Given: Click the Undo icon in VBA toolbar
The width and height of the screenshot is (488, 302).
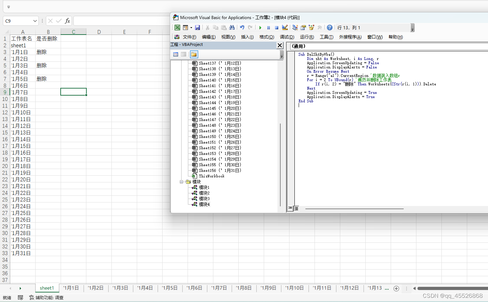Looking at the screenshot, I should tap(242, 27).
